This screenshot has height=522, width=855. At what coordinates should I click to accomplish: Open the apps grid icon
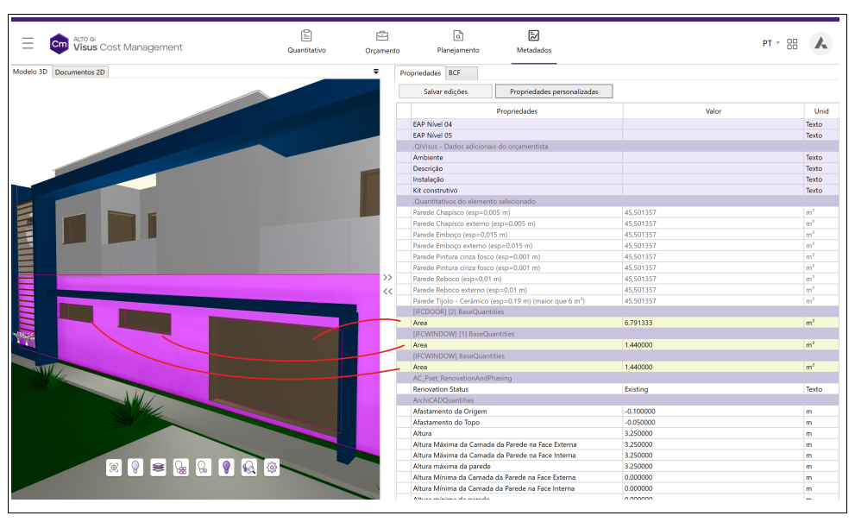click(792, 43)
